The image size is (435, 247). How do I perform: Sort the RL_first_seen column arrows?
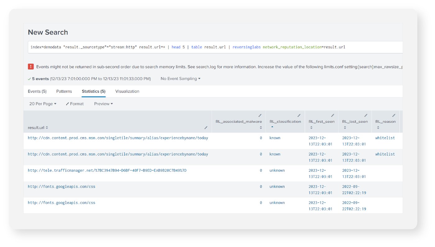(311, 127)
